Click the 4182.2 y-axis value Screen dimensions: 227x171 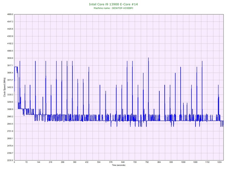point(10,44)
